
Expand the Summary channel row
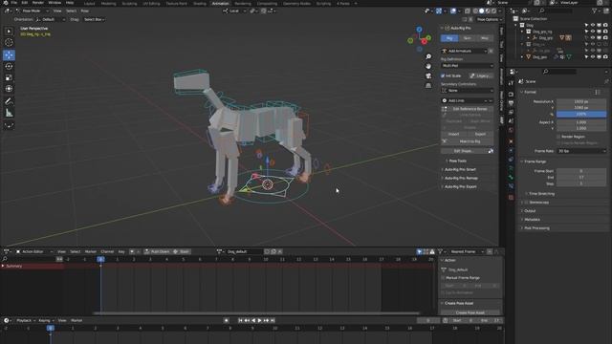click(x=3, y=266)
